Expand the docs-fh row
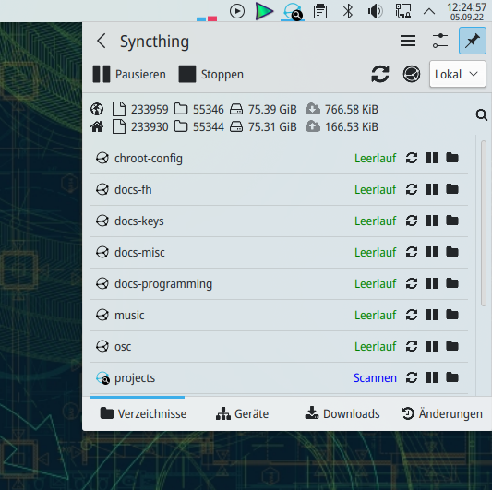Screen dimensions: 492x490 pyautogui.click(x=279, y=189)
